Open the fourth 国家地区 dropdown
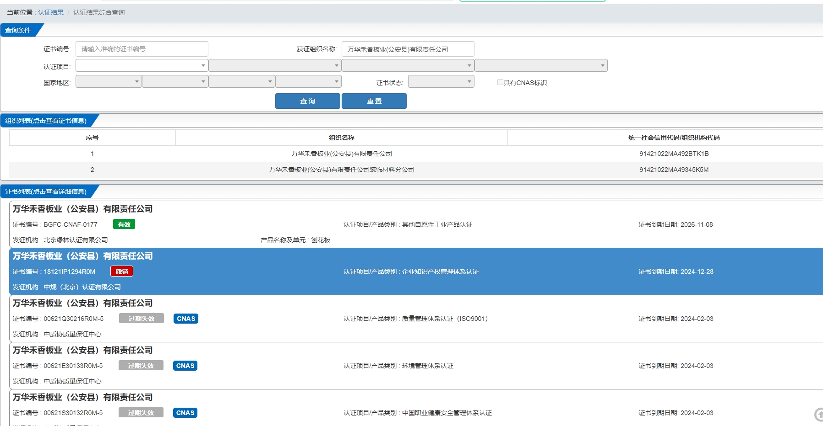 click(308, 81)
